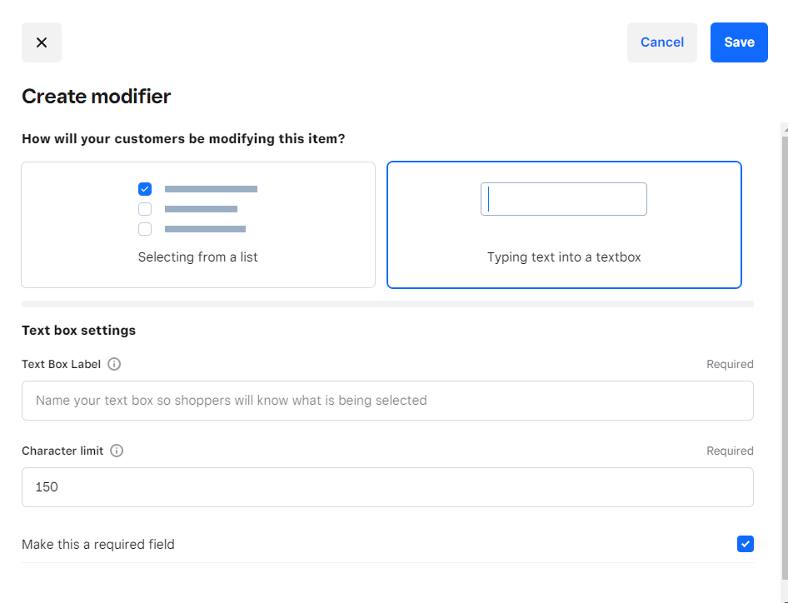
Task: Click the Required tag above Text Box Label field
Action: pyautogui.click(x=730, y=364)
